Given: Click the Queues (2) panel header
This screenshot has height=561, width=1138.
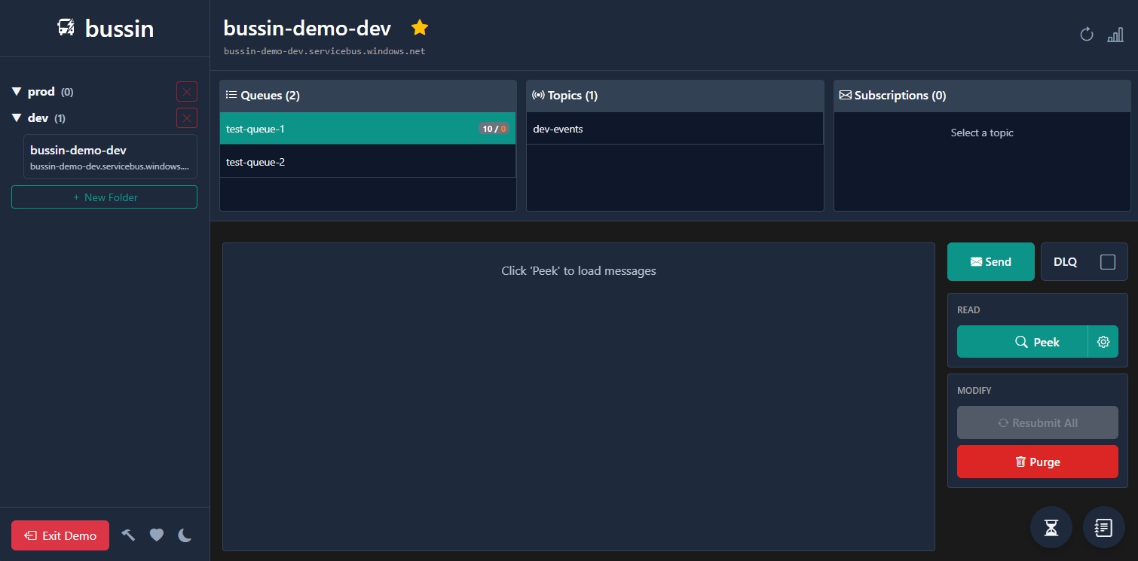Looking at the screenshot, I should click(368, 96).
